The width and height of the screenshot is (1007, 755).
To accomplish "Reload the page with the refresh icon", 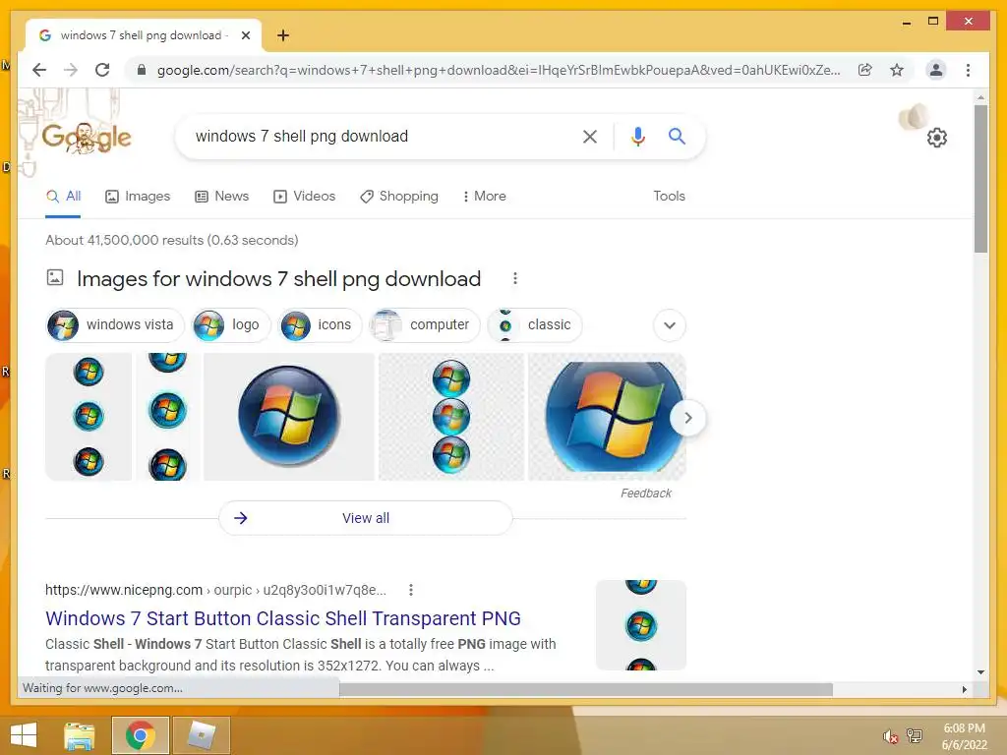I will (x=102, y=70).
